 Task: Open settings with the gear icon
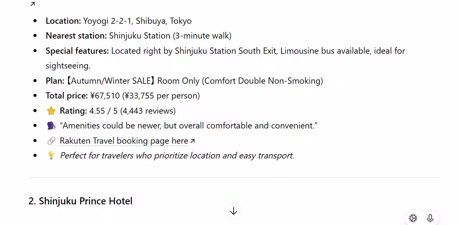tap(413, 218)
